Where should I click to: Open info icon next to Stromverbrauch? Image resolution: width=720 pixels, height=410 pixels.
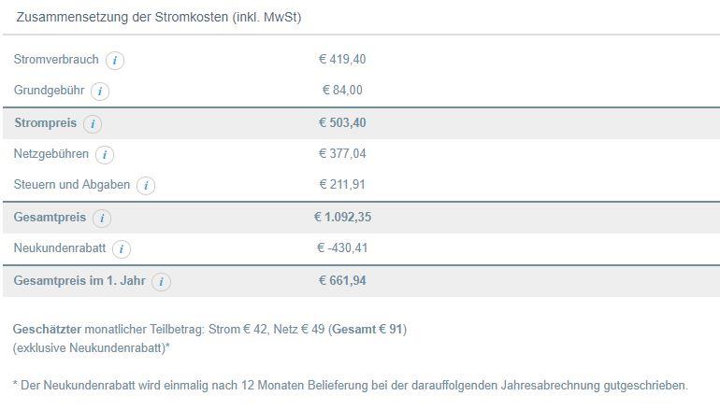coord(115,60)
